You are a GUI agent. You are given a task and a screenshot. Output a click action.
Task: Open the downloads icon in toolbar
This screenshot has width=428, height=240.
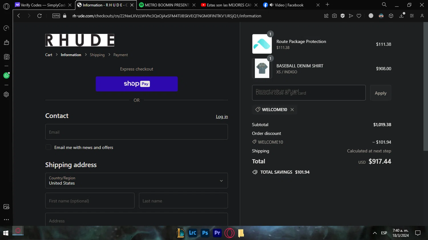point(402,16)
